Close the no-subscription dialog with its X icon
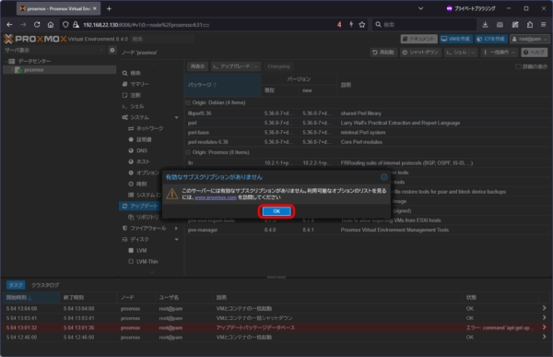This screenshot has width=553, height=357. point(384,177)
